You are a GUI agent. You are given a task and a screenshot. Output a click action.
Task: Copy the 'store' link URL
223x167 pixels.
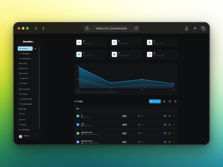pyautogui.click(x=169, y=125)
